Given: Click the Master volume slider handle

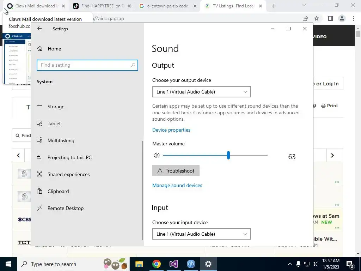Looking at the screenshot, I should pyautogui.click(x=228, y=155).
